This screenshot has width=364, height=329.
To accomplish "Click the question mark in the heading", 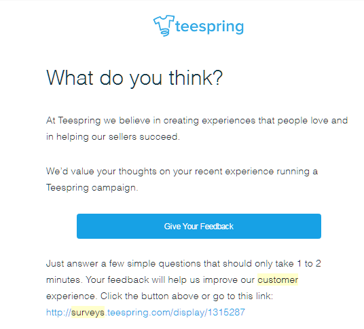I will tap(218, 77).
